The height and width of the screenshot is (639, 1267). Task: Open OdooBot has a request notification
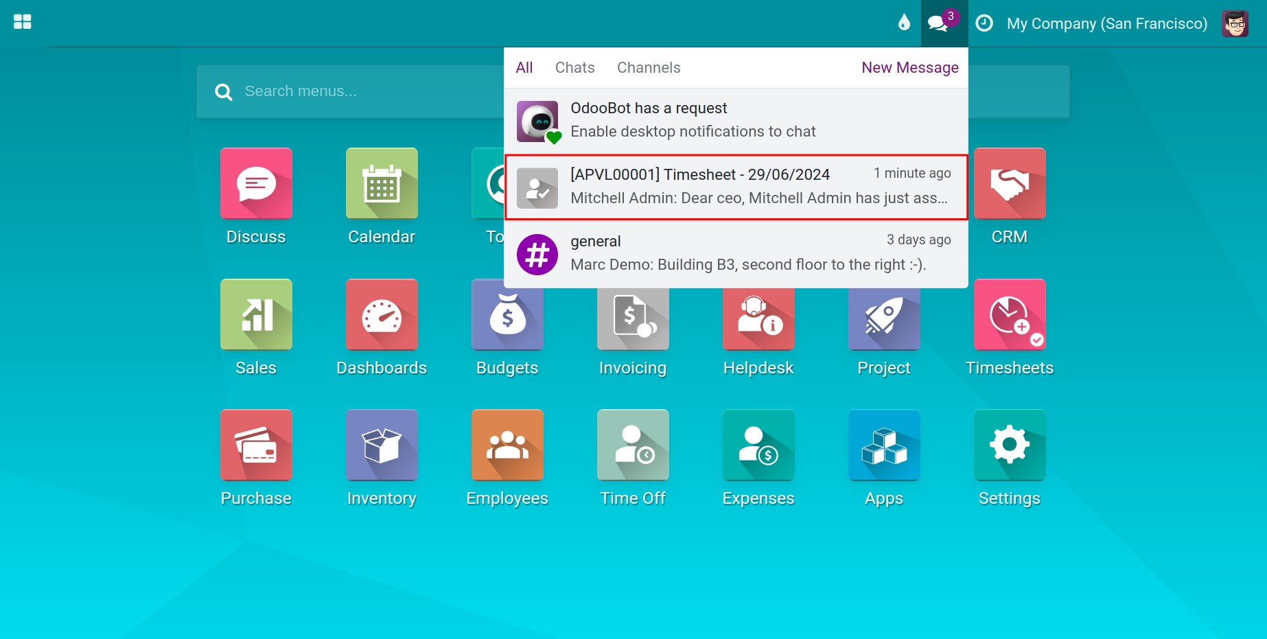tap(736, 121)
